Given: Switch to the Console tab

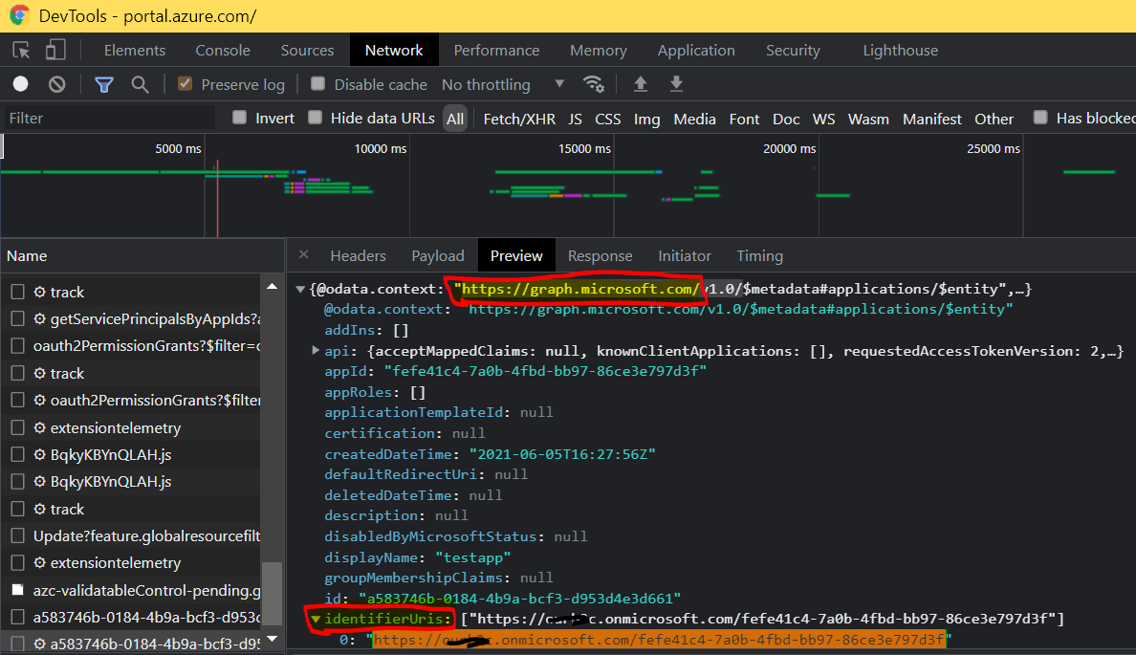Looking at the screenshot, I should tap(223, 50).
